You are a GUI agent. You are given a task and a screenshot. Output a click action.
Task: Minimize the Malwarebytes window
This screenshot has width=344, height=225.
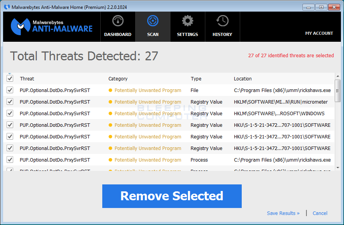pos(308,7)
